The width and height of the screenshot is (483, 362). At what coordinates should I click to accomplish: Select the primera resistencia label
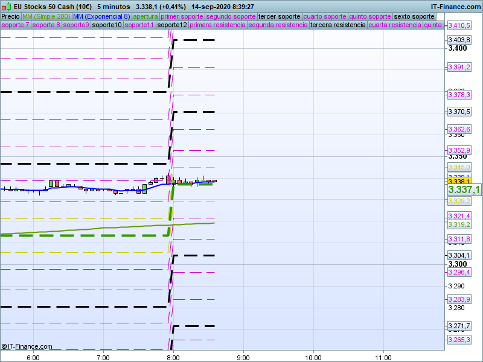[x=217, y=25]
